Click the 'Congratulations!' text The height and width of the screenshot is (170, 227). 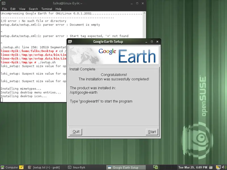pos(114,75)
